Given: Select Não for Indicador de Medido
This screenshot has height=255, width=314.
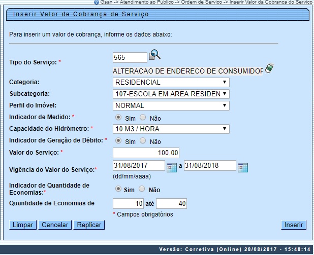Looking at the screenshot, I should point(143,118).
